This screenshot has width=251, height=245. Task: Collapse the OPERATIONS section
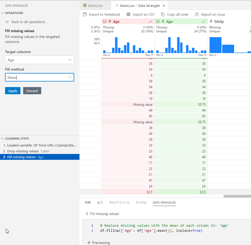(2, 13)
